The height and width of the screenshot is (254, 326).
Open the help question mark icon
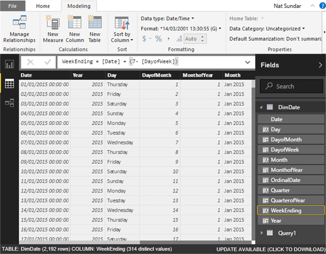(x=322, y=6)
